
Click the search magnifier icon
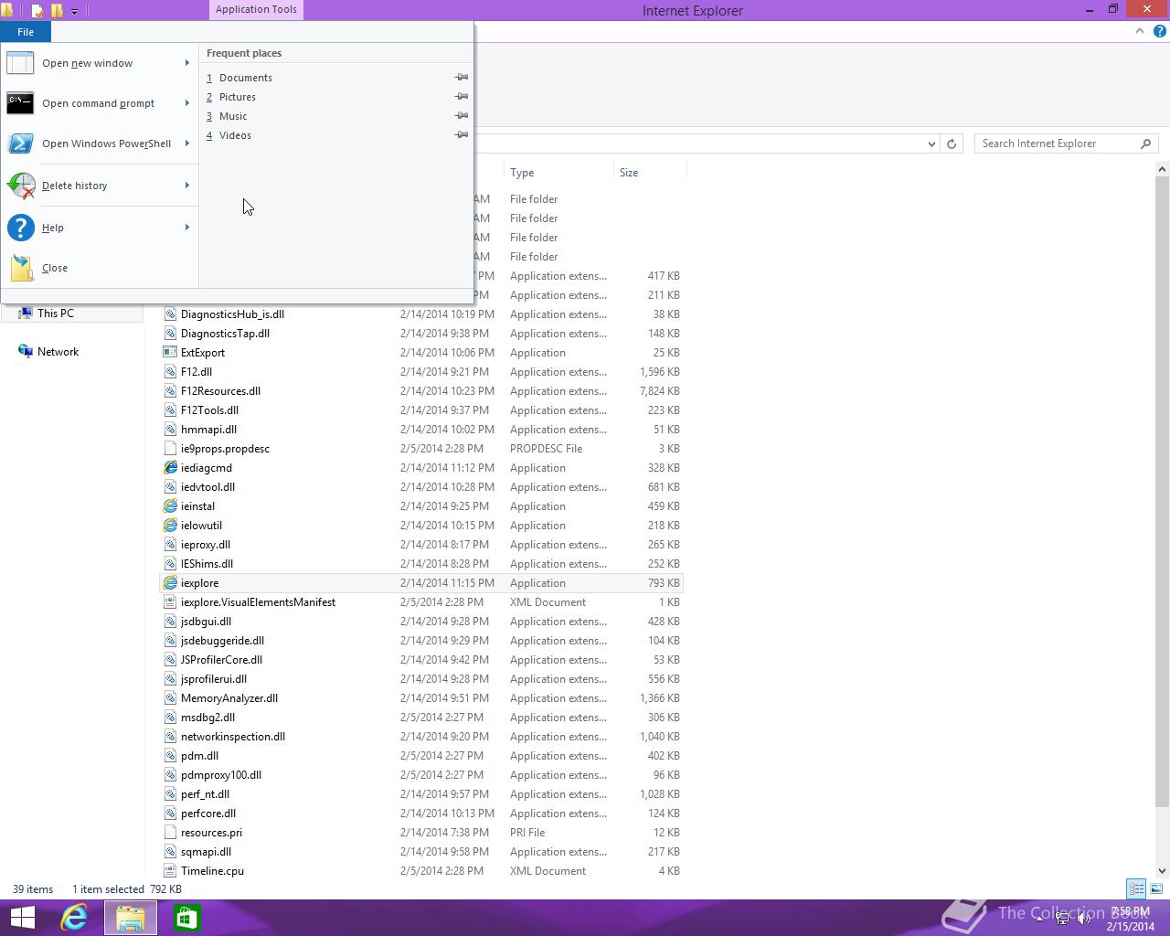click(1146, 144)
